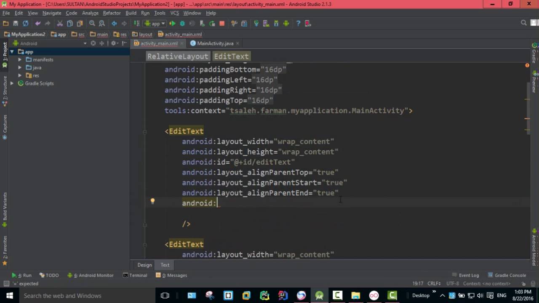Click the Debug app bug icon
The width and height of the screenshot is (539, 303).
coord(182,24)
